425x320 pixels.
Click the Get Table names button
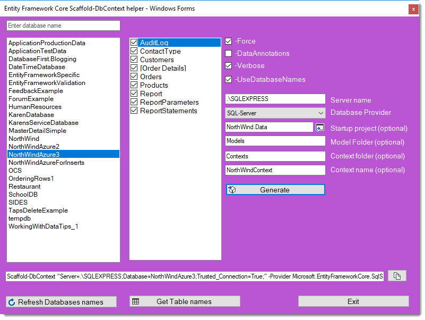[185, 301]
